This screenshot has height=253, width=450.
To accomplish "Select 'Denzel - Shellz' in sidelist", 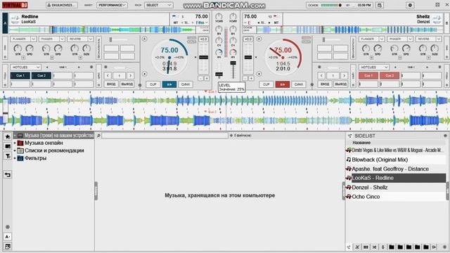I will 396,188.
